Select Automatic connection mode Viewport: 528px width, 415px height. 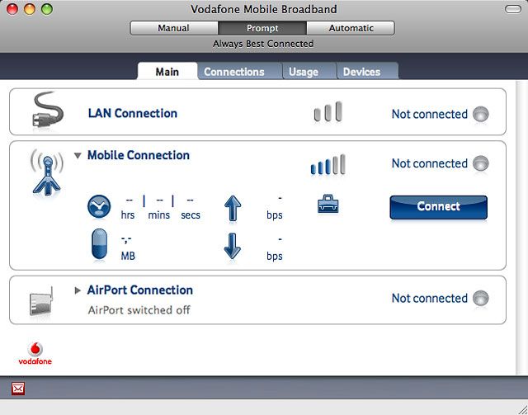(351, 28)
